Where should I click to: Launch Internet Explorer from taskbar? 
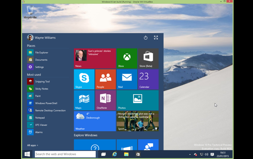click(115, 154)
